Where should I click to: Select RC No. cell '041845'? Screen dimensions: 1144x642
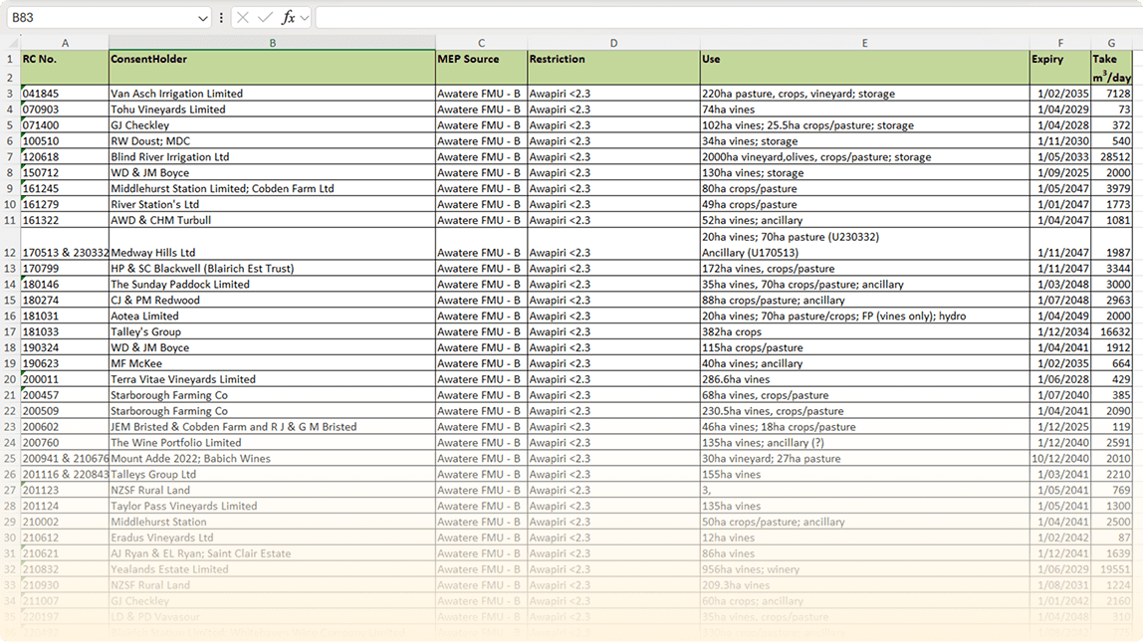click(x=65, y=94)
